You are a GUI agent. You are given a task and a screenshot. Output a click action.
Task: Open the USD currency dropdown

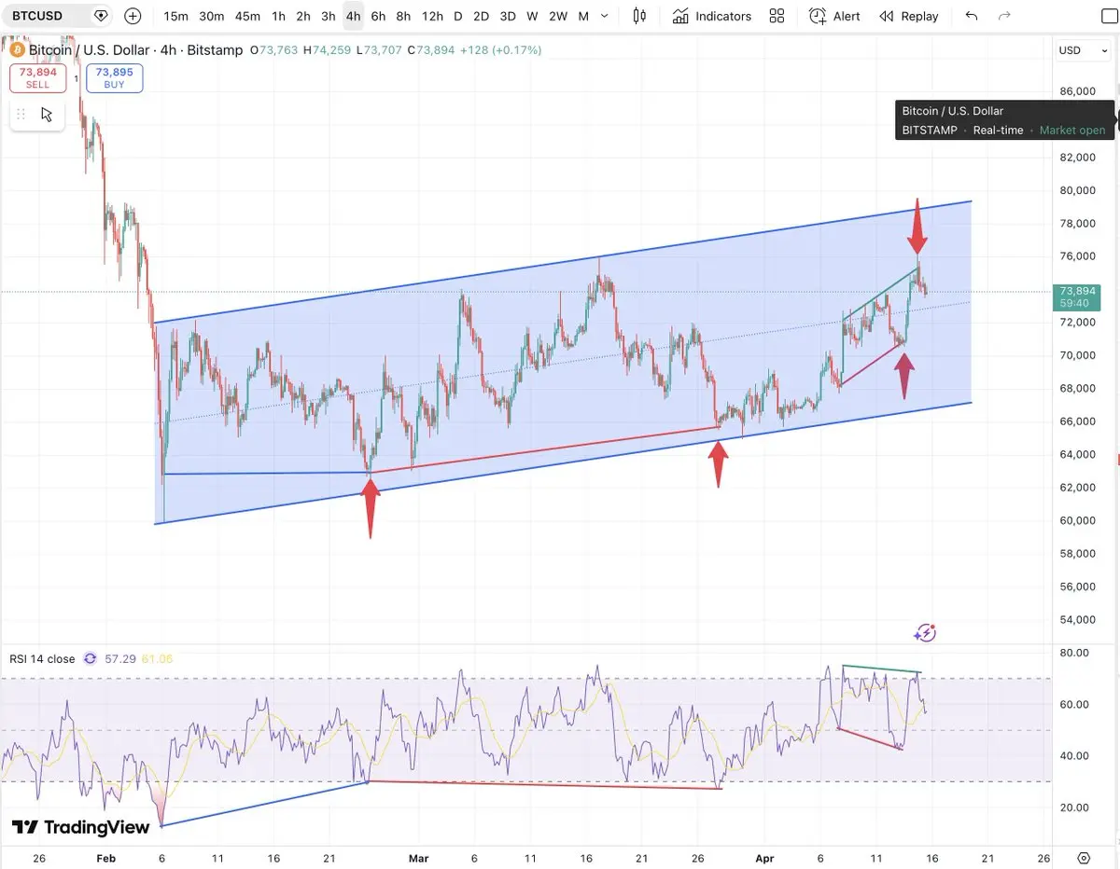[x=1082, y=50]
